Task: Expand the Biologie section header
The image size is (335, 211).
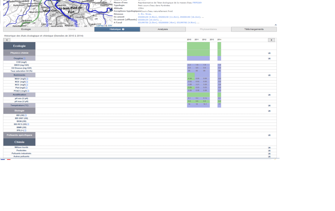Action: click(x=19, y=111)
